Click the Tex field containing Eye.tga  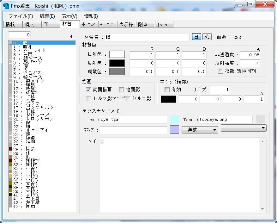[x=133, y=120]
